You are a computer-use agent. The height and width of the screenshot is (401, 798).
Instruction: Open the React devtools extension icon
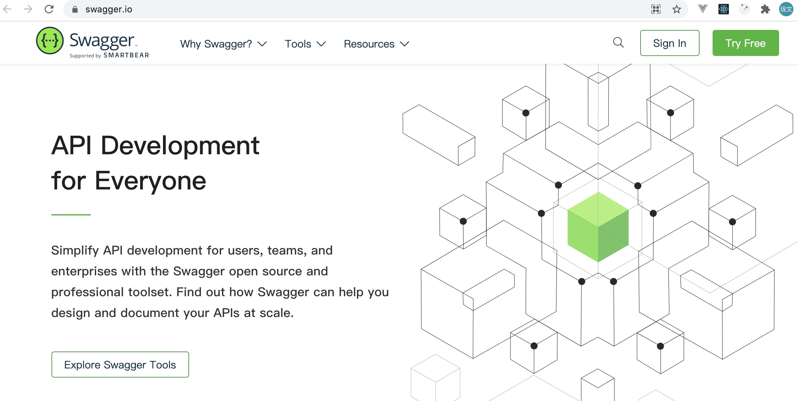tap(723, 9)
